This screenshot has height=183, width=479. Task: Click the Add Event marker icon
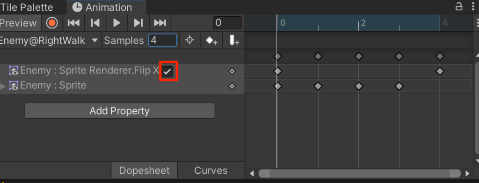click(x=233, y=41)
